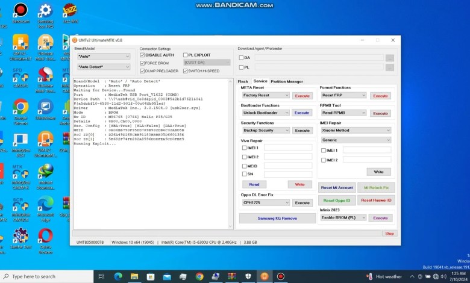The width and height of the screenshot is (470, 283).
Task: Enable the PL EXPLOIT checkbox
Action: pos(185,55)
